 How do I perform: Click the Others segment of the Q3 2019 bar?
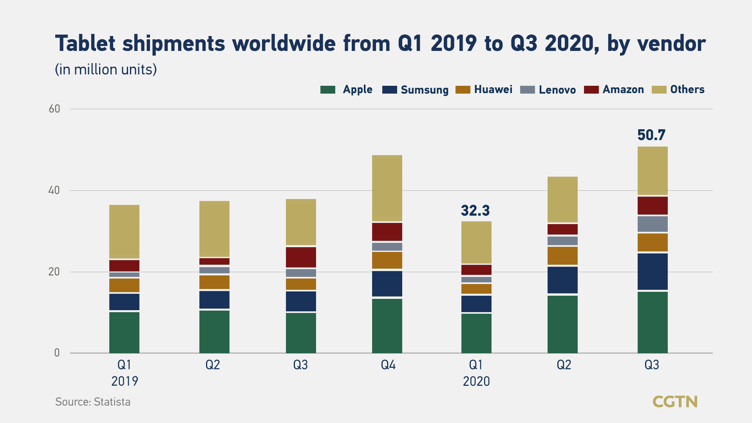pyautogui.click(x=301, y=222)
